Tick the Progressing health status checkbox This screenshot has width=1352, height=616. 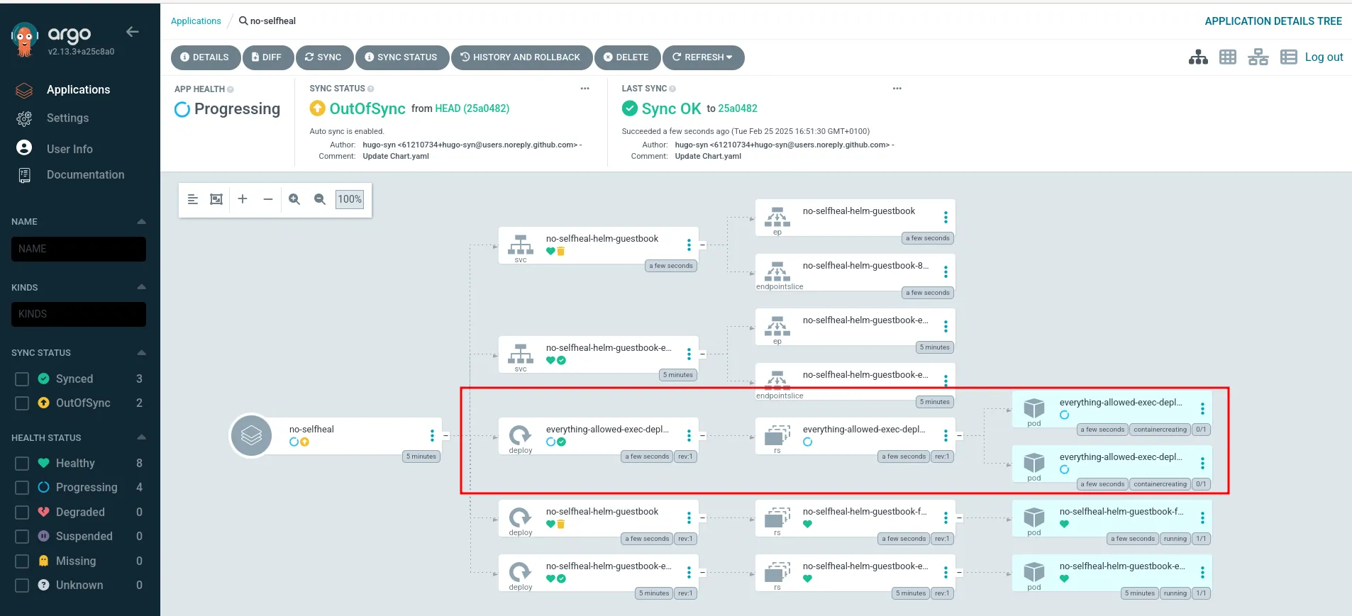pyautogui.click(x=22, y=488)
